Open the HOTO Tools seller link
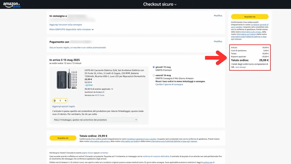This screenshot has height=164, width=291. [99, 95]
